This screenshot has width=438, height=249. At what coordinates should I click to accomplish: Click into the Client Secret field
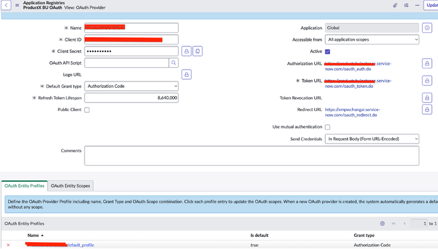[131, 51]
